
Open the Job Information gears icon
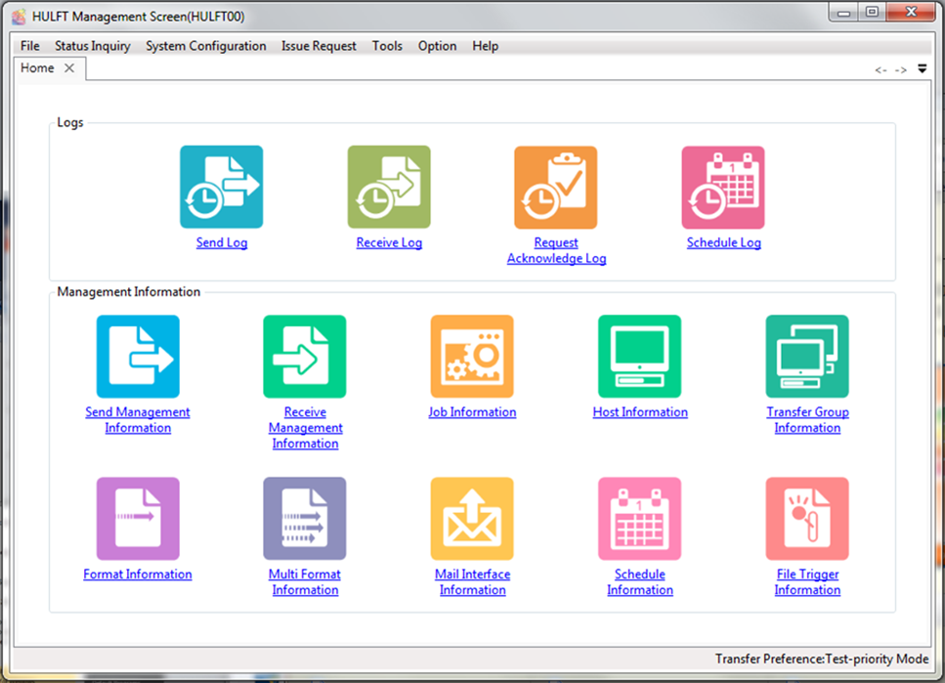click(x=472, y=356)
